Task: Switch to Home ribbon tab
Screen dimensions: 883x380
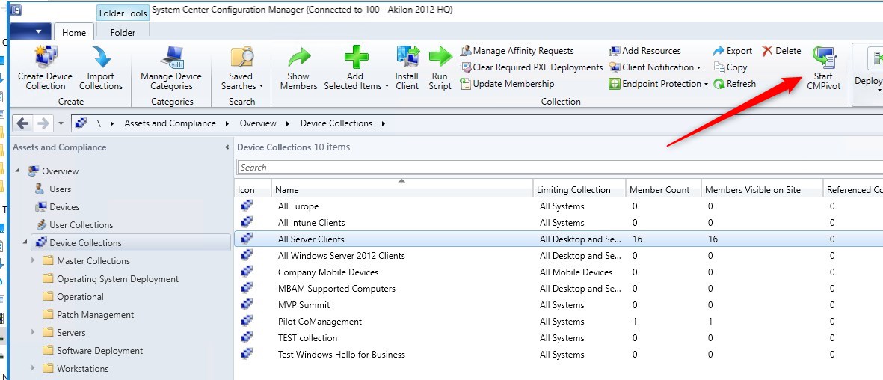Action: pyautogui.click(x=74, y=33)
